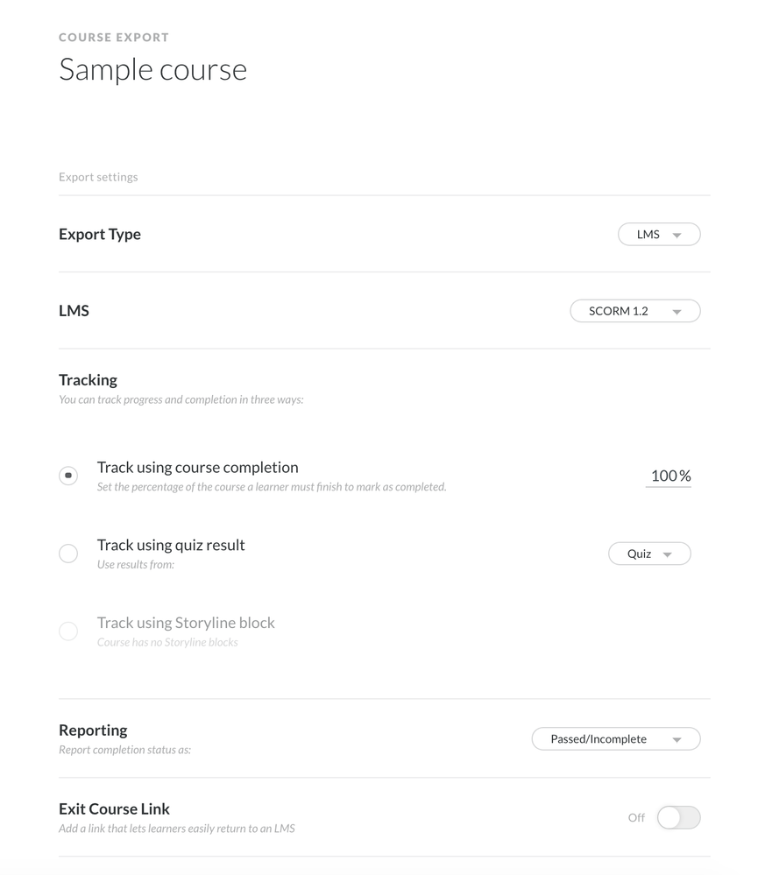This screenshot has height=875, width=765.
Task: Open the Export Type dropdown showing LMS
Action: (658, 235)
